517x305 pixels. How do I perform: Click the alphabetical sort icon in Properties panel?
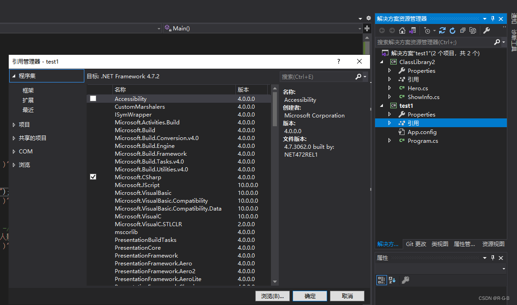(x=392, y=280)
